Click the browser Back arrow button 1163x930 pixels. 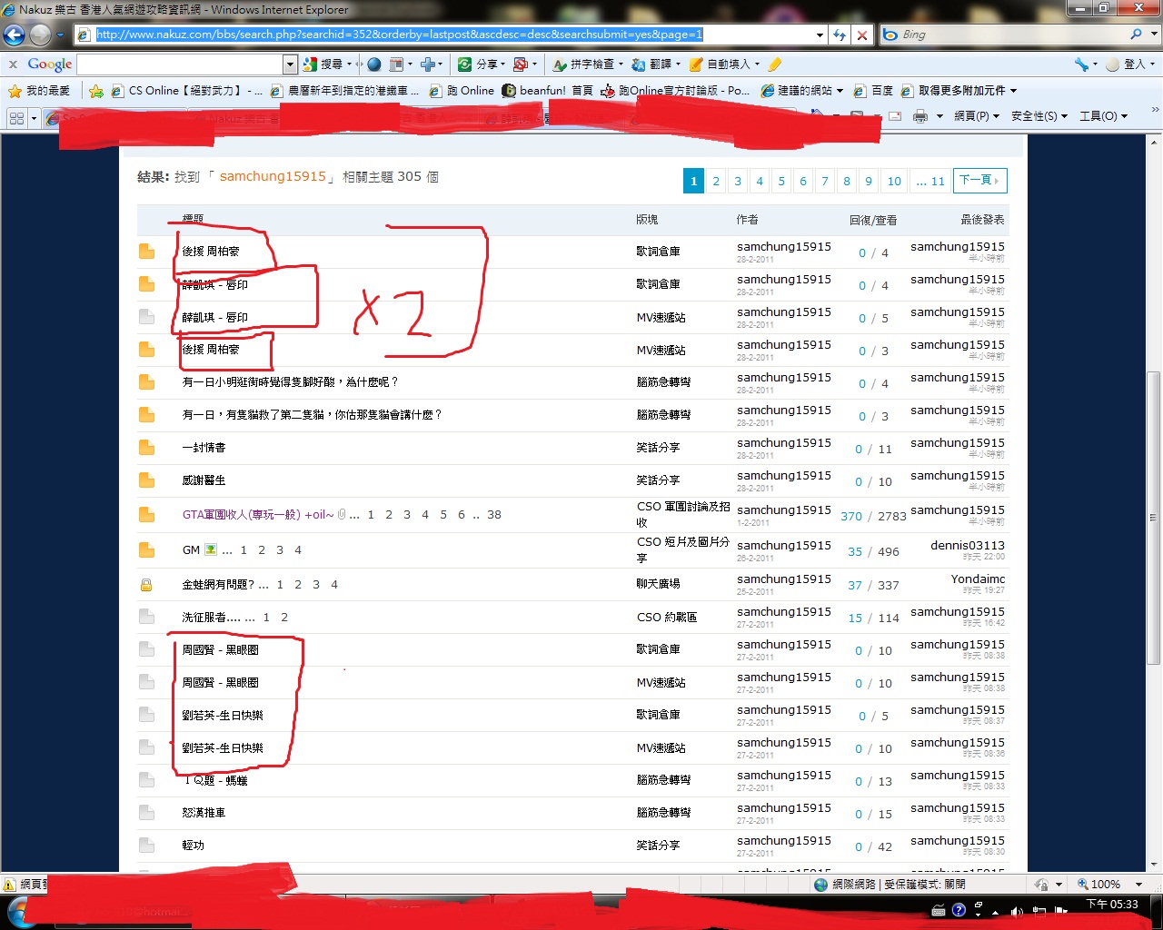pos(14,35)
